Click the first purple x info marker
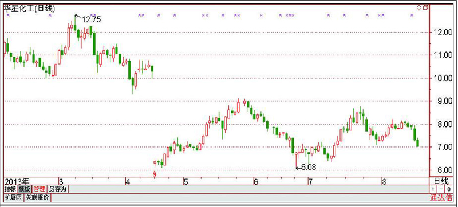The width and height of the screenshot is (458, 207). click(x=8, y=15)
